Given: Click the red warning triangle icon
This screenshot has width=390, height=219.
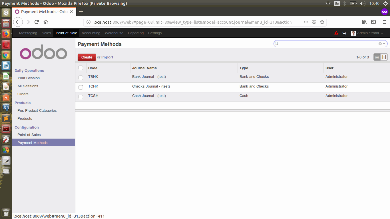Looking at the screenshot, I should [336, 33].
